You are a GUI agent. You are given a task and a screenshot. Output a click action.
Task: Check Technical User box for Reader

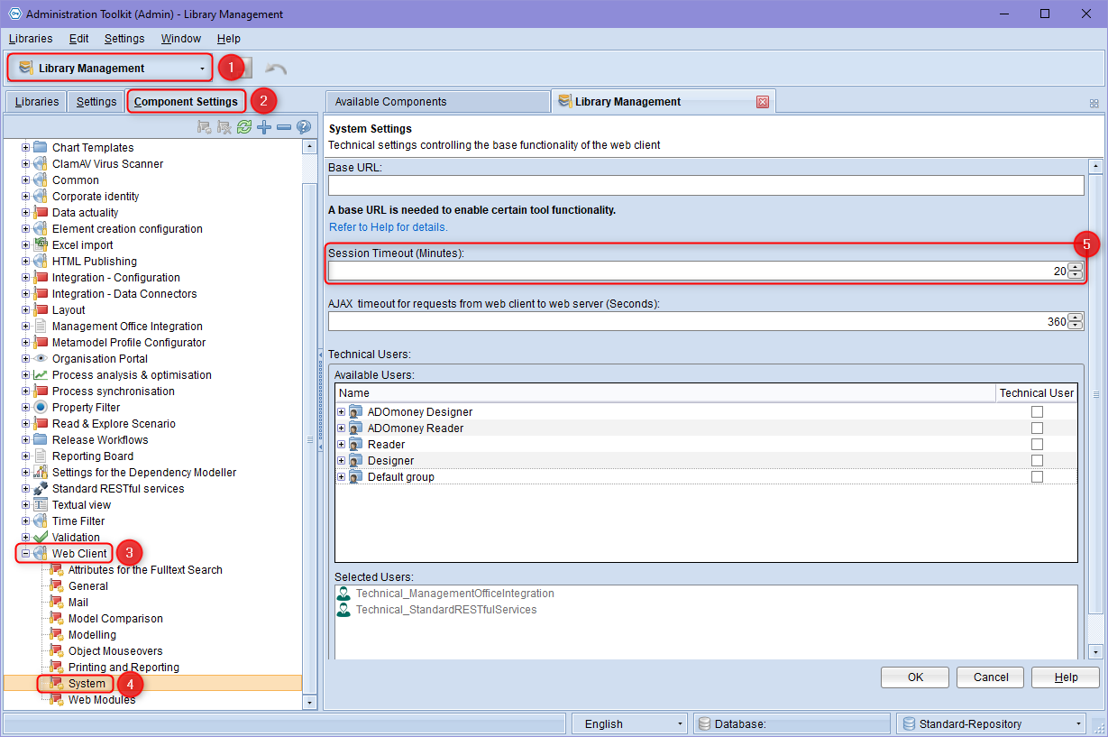1037,445
